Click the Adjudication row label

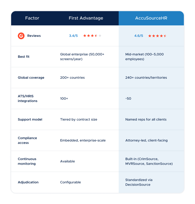(28, 182)
